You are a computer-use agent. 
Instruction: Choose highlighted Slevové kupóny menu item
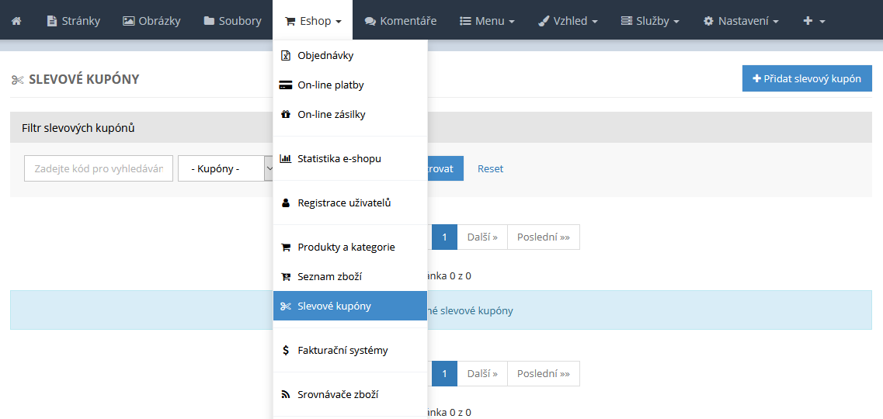tap(334, 306)
